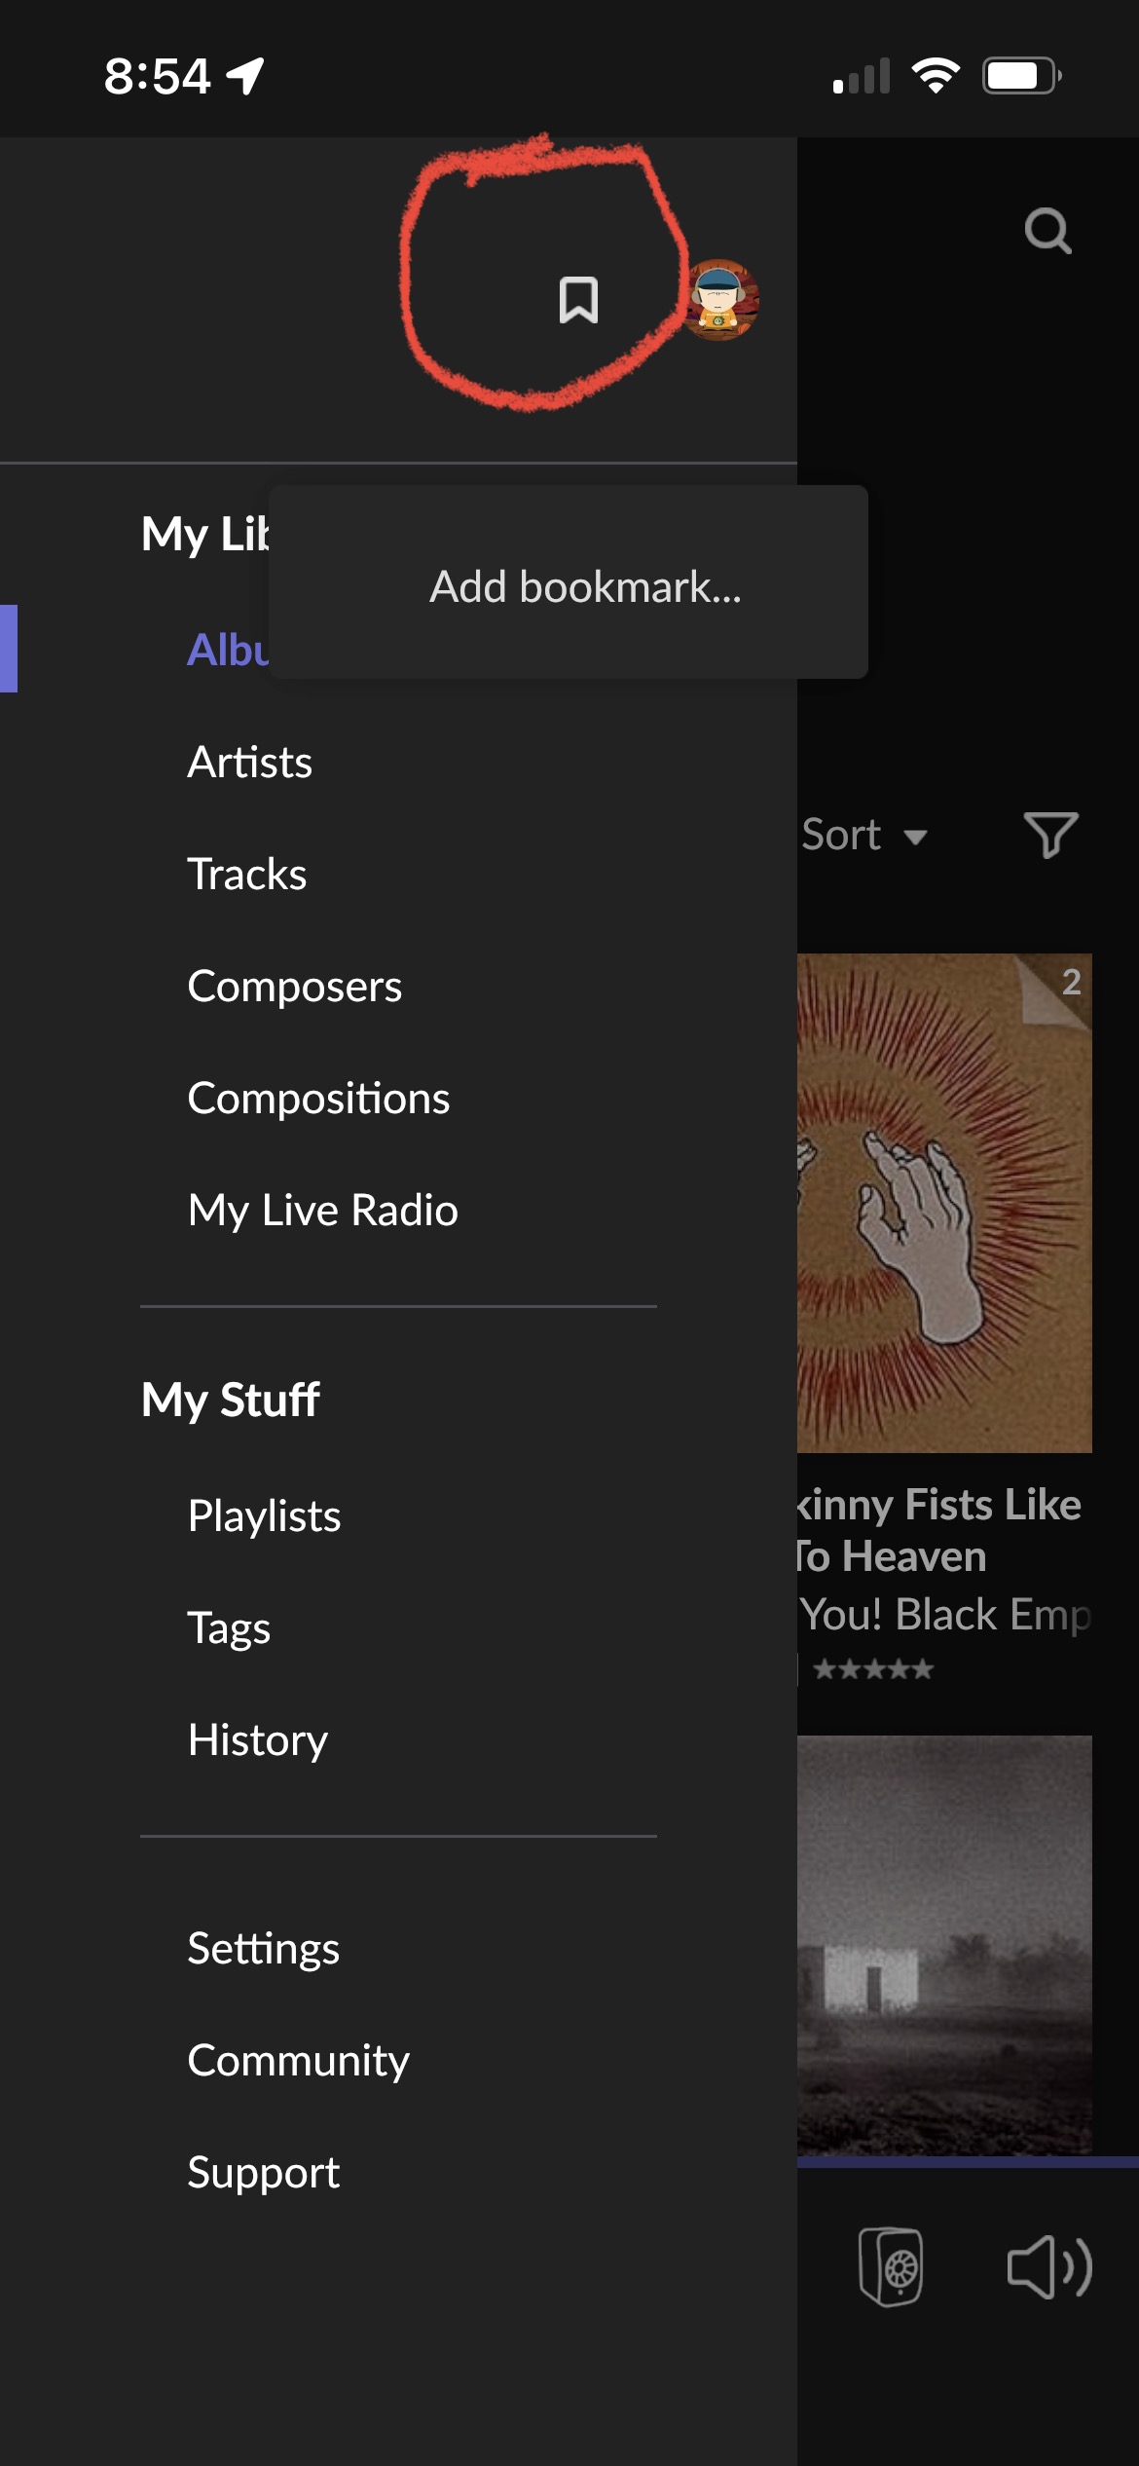
Task: Open the audio zone speaker icon
Action: point(891,2266)
